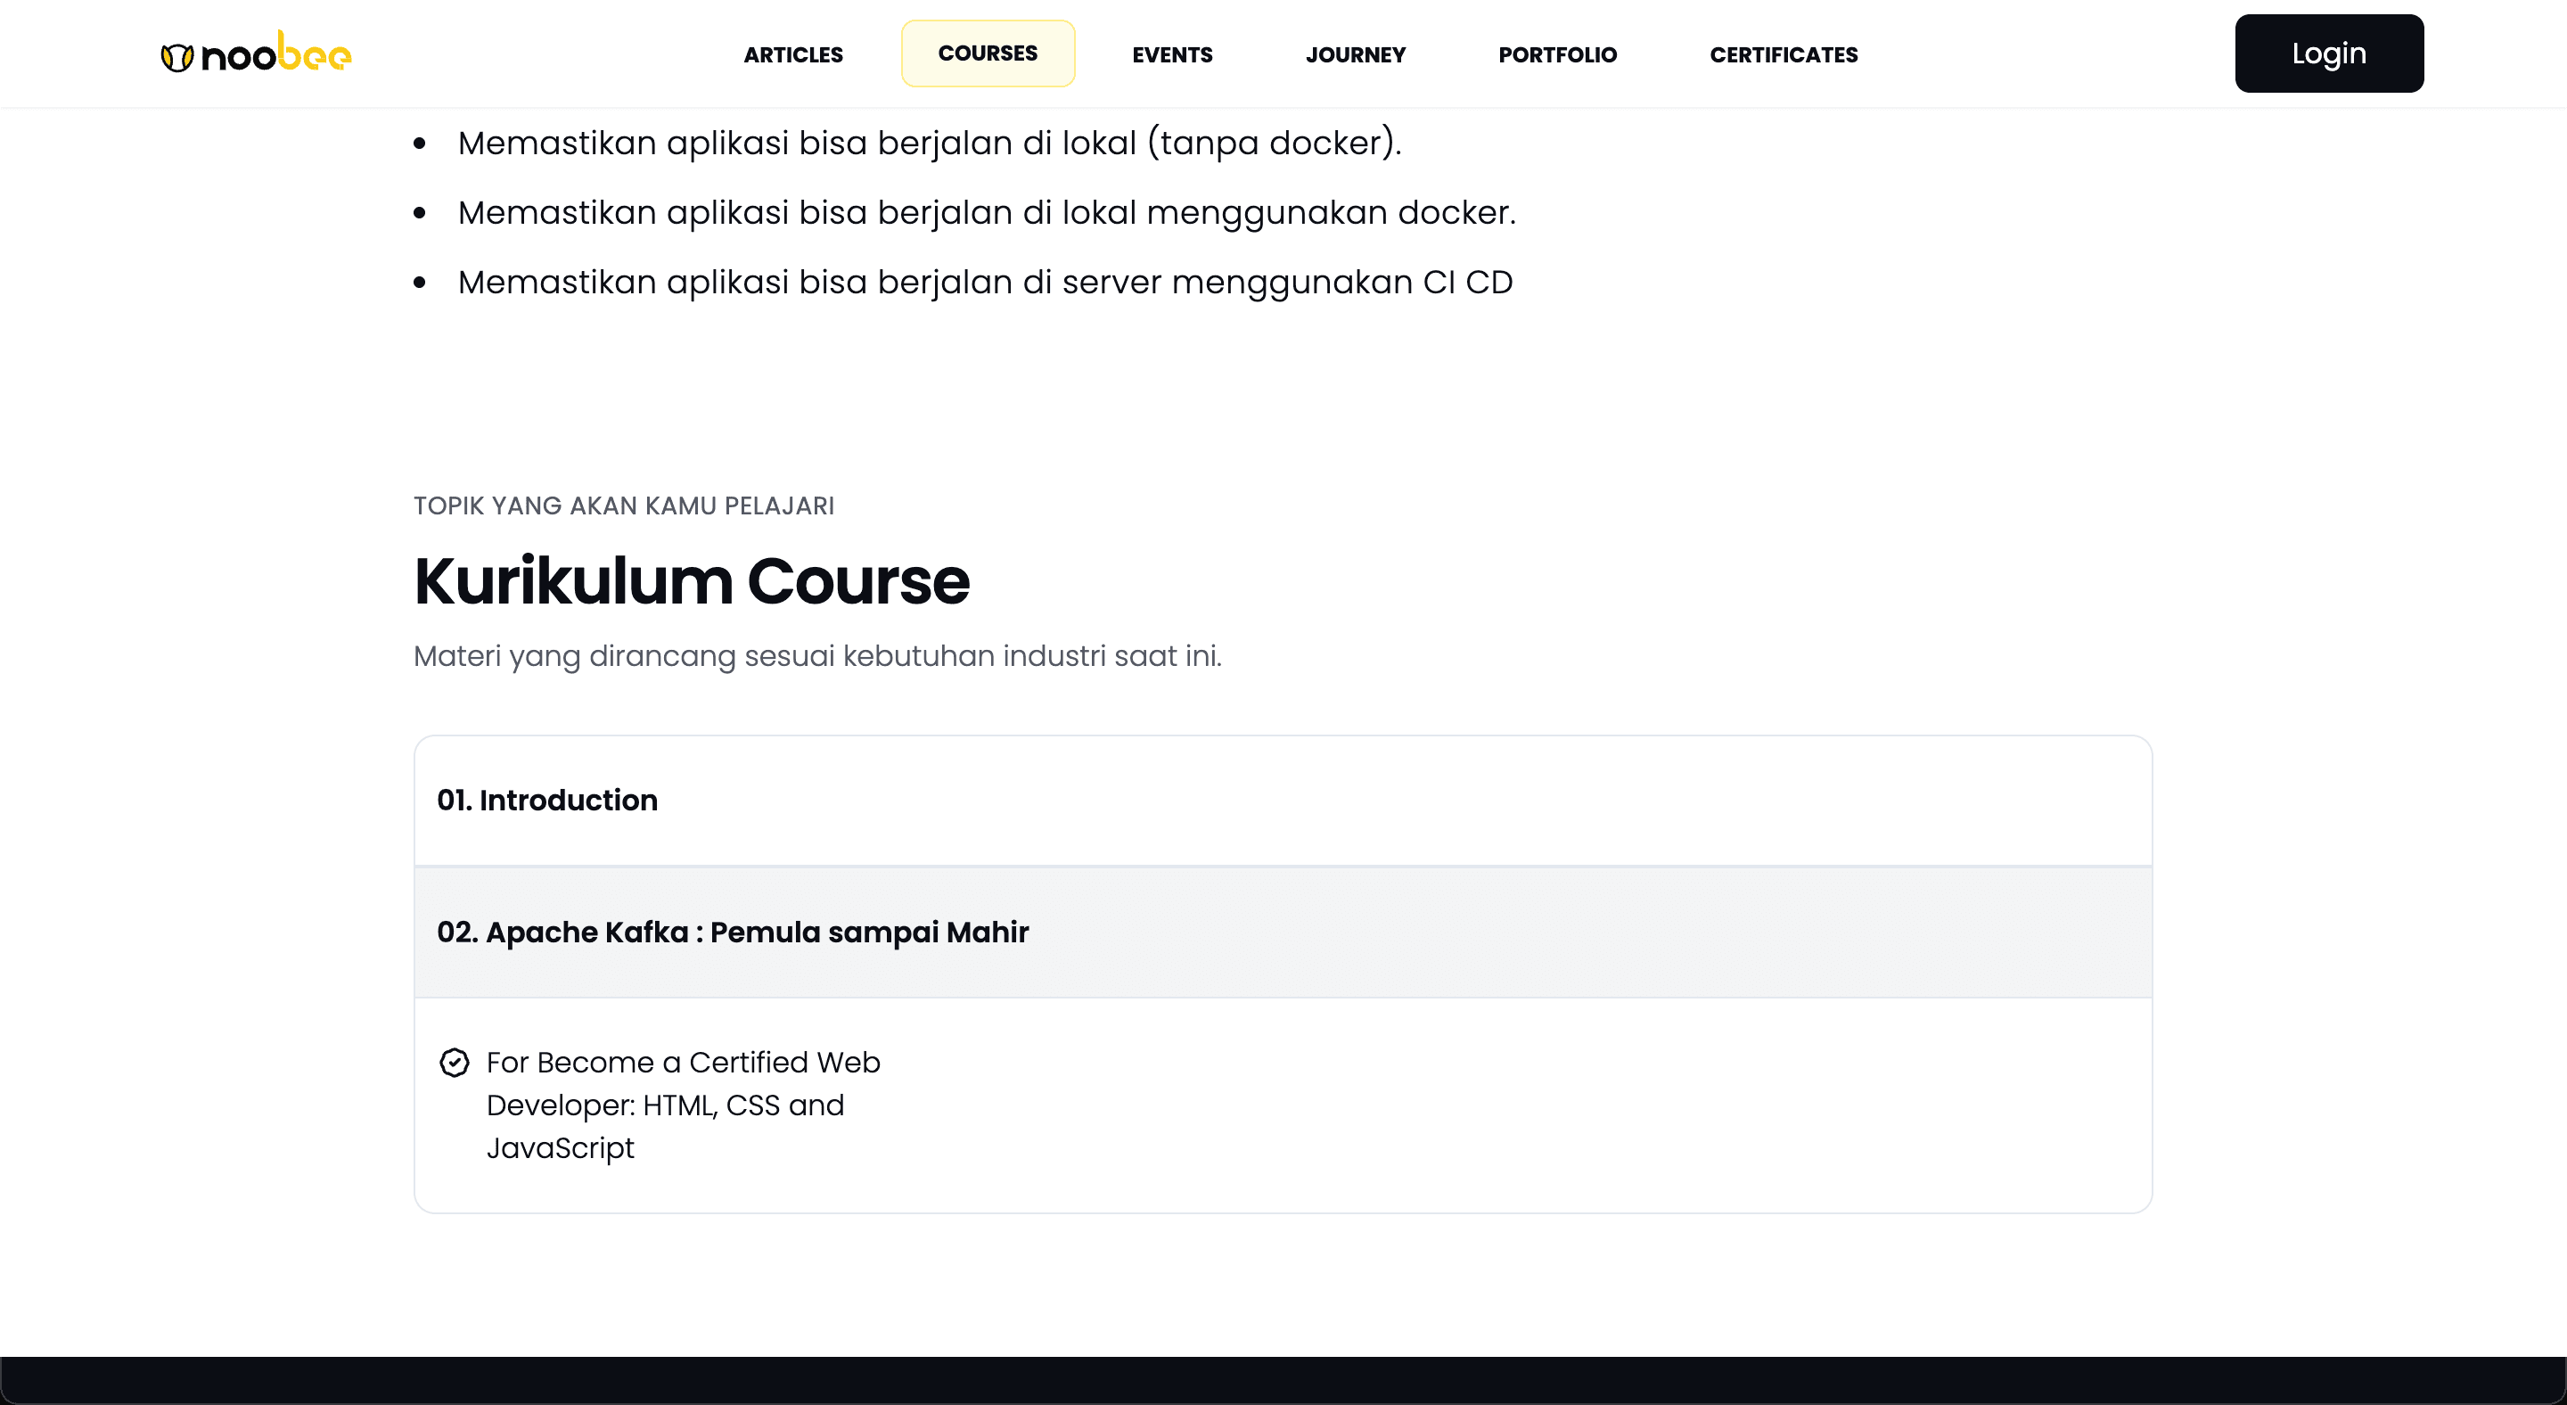Viewport: 2567px width, 1405px height.
Task: Click the certified badge icon in curriculum list
Action: tap(455, 1063)
